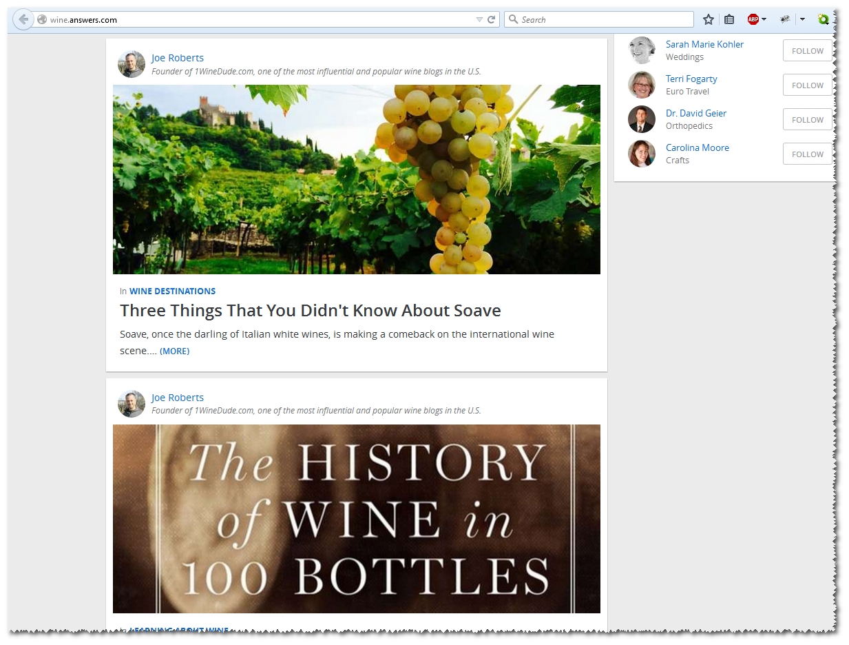Viewport: 849px width, 645px height.
Task: Open the bookmarks list icon
Action: pos(729,19)
